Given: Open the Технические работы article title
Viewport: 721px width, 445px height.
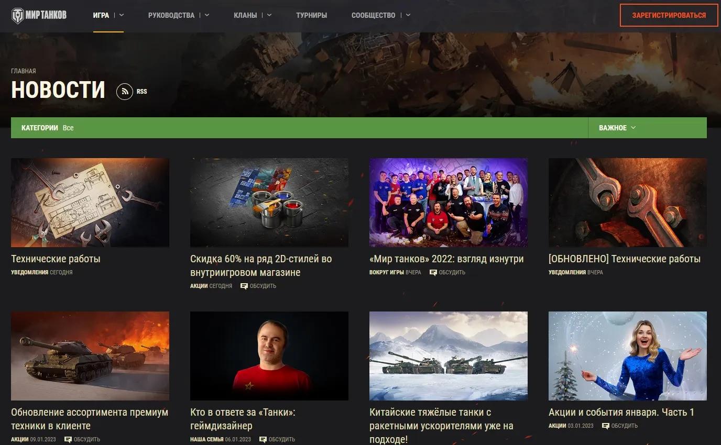Looking at the screenshot, I should [56, 259].
